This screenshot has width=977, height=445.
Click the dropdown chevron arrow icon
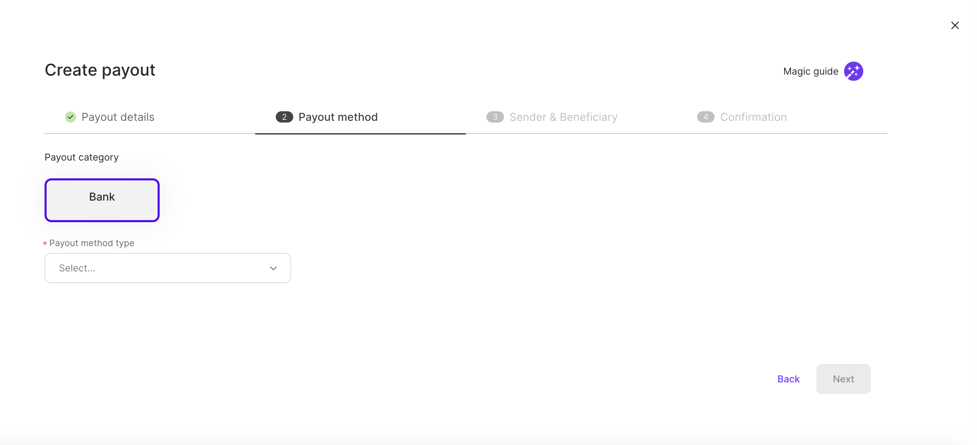(273, 268)
